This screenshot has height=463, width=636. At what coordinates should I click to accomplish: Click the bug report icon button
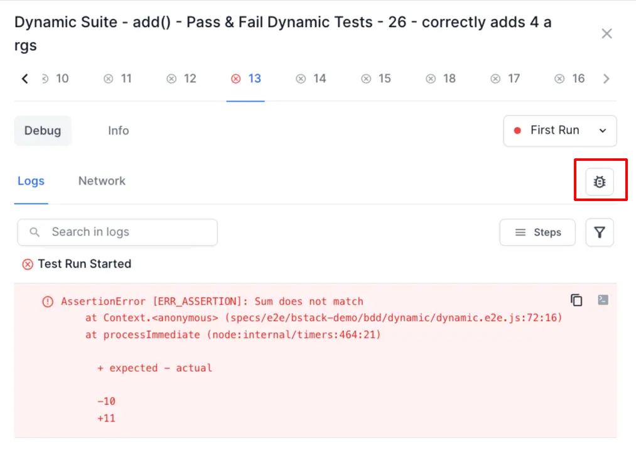pyautogui.click(x=600, y=182)
